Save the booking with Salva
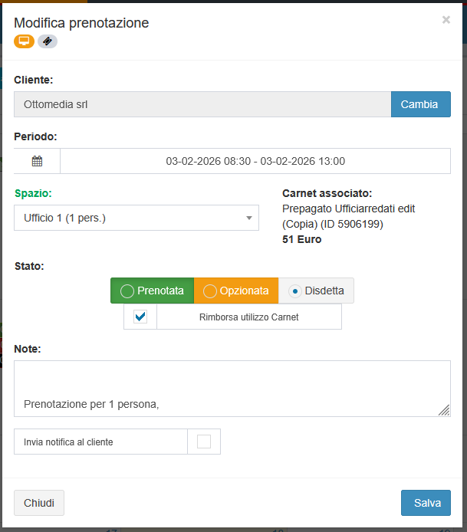The image size is (467, 532). click(x=426, y=503)
